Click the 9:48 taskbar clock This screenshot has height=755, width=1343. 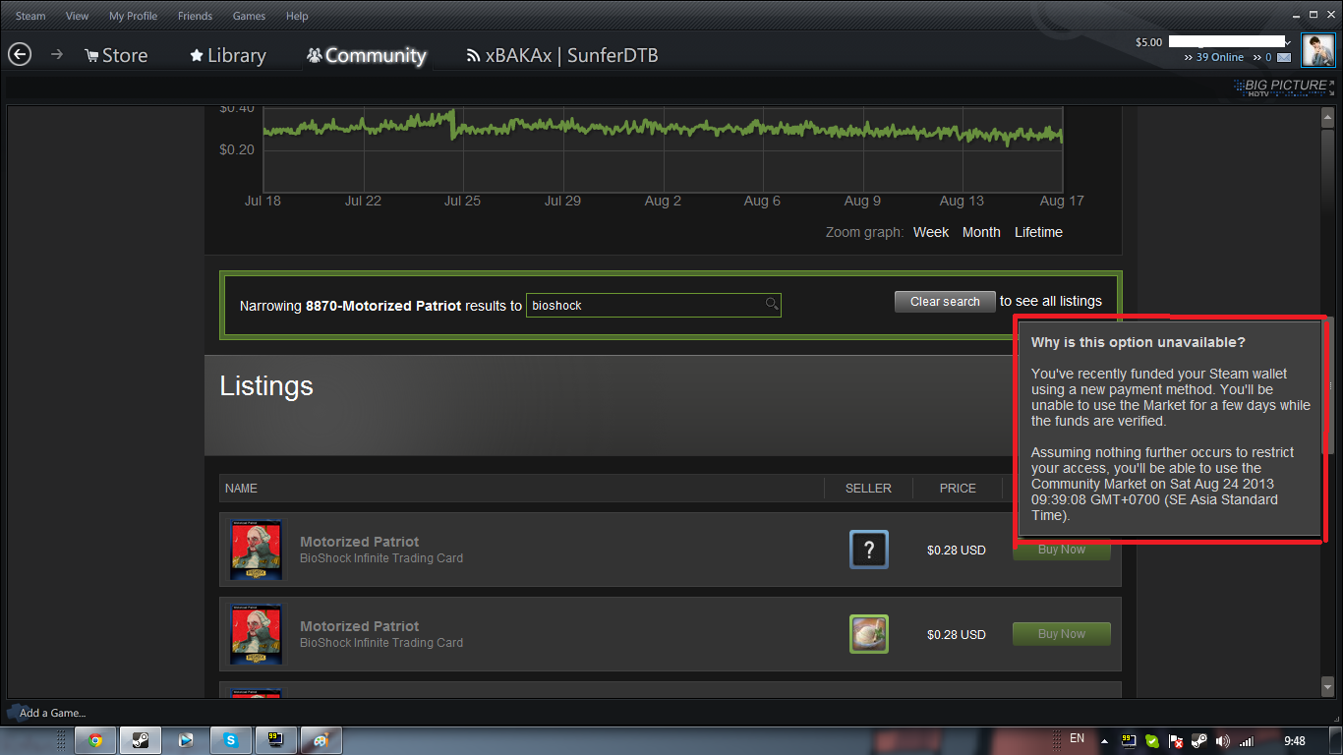click(1295, 741)
